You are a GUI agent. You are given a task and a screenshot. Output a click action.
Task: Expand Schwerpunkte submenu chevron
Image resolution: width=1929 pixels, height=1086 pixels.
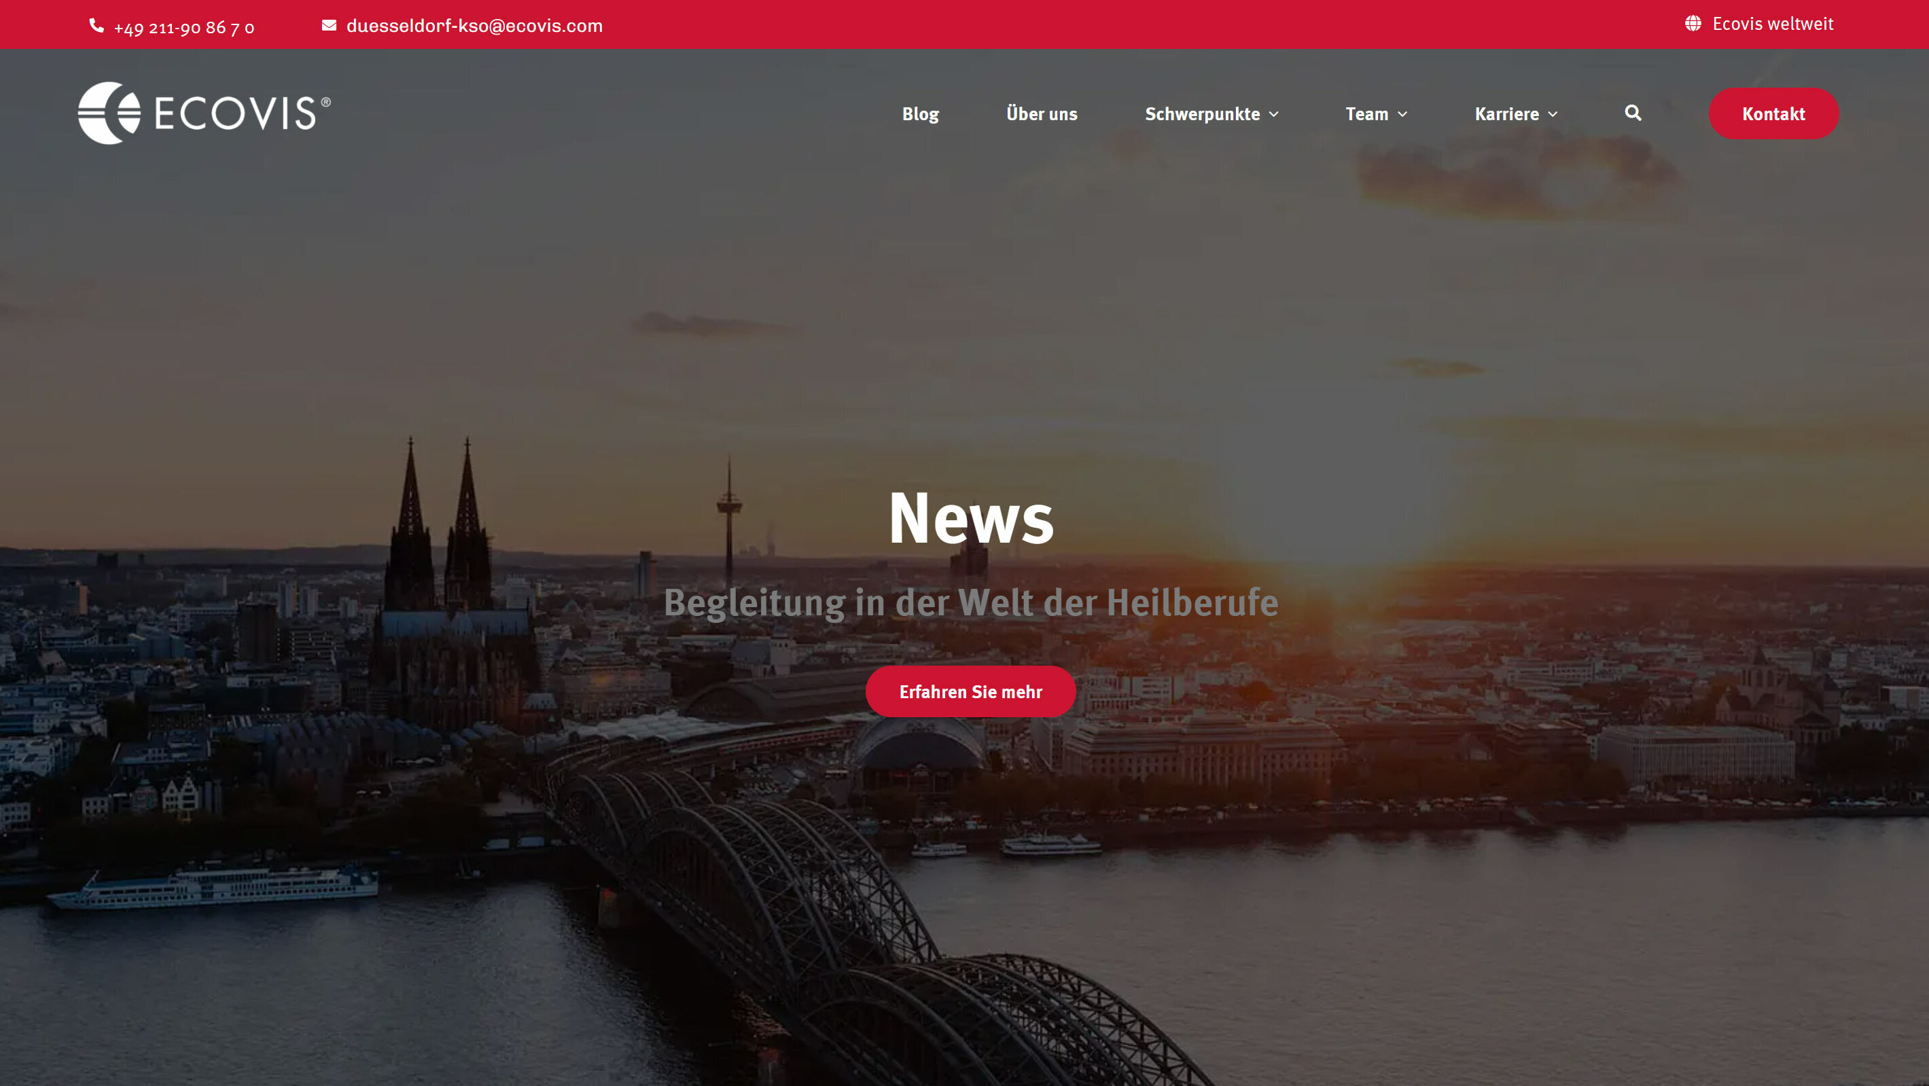click(x=1274, y=115)
